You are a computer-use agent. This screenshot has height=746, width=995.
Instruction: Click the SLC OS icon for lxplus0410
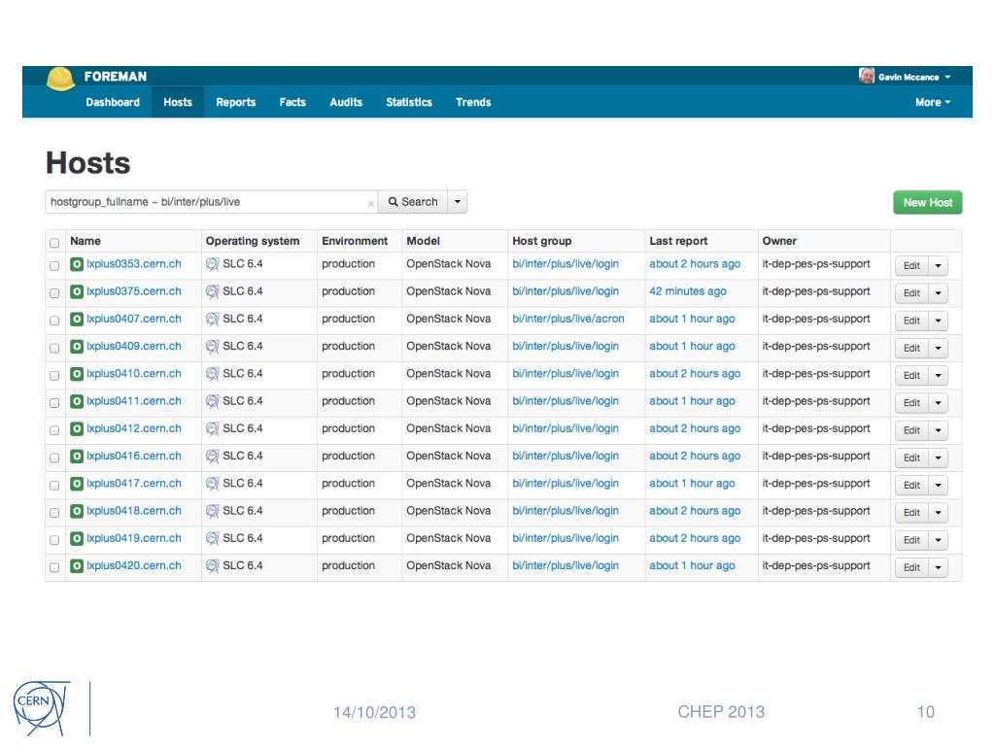pos(213,374)
